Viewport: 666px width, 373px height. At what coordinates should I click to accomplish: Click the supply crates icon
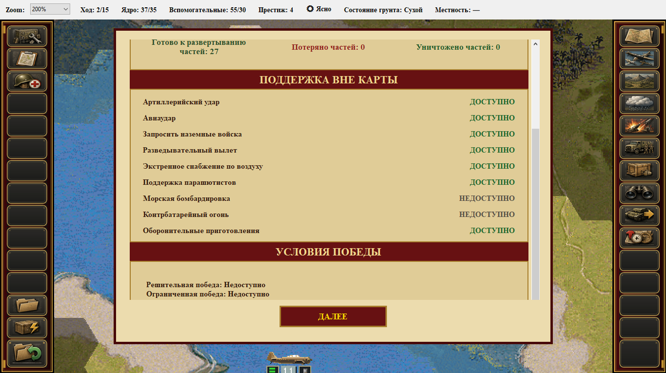click(639, 171)
